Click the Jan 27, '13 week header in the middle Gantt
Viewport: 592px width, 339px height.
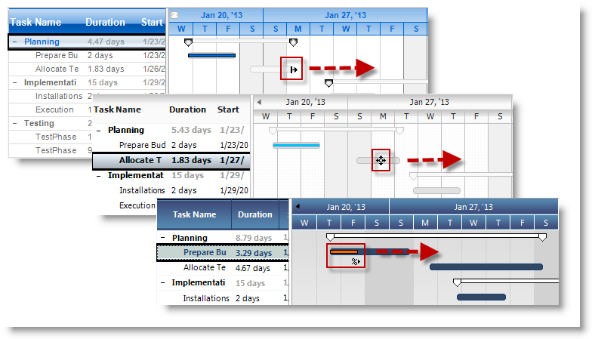pos(429,103)
